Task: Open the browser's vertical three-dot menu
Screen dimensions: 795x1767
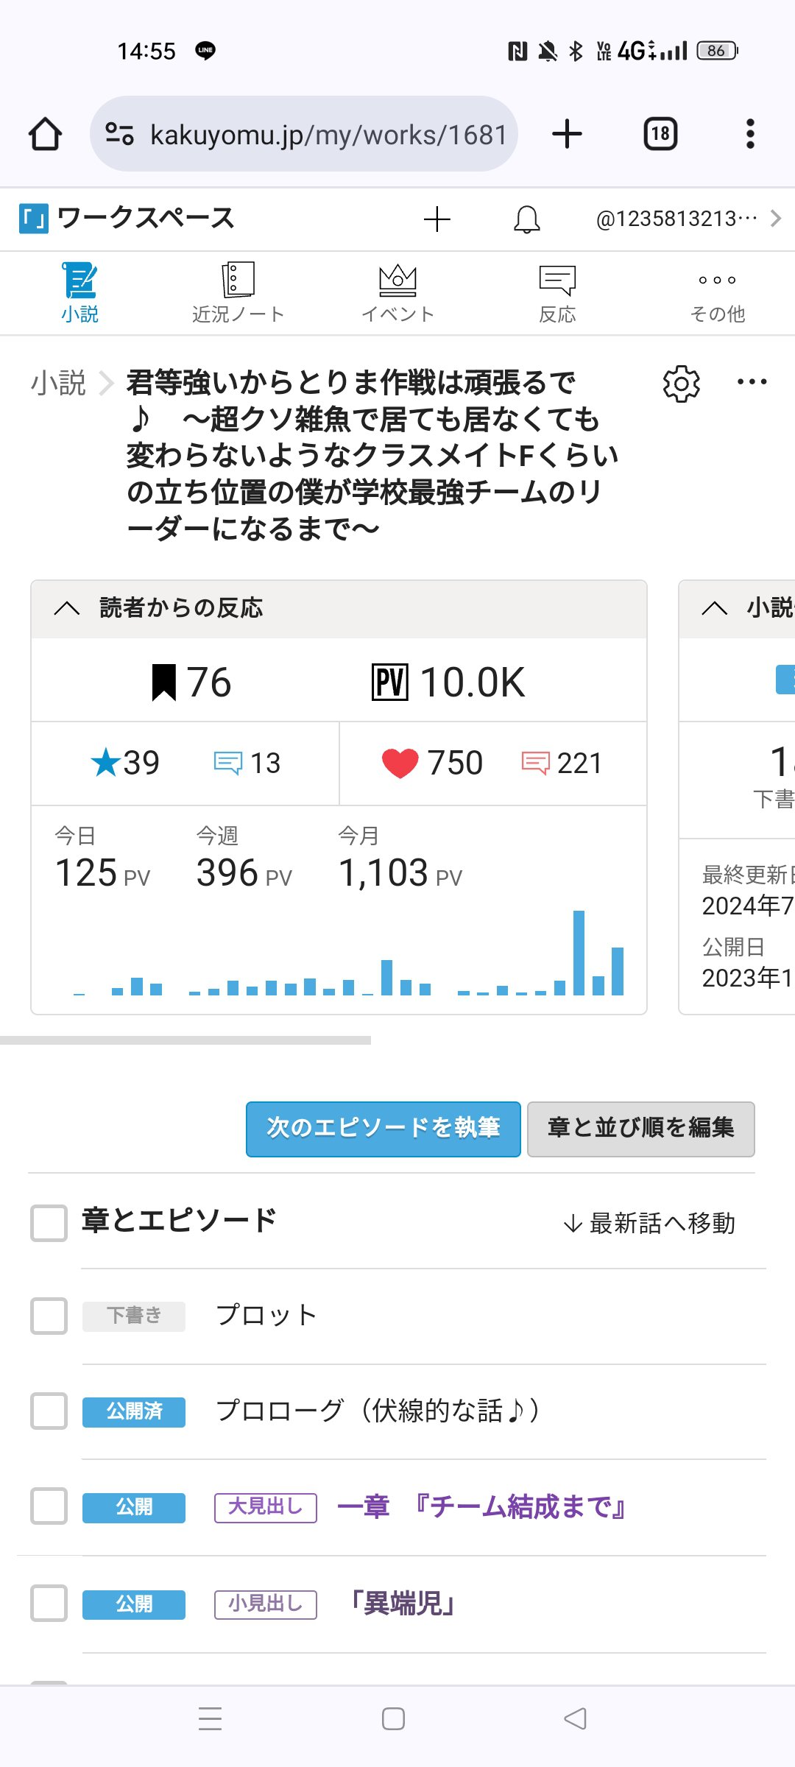Action: (750, 134)
